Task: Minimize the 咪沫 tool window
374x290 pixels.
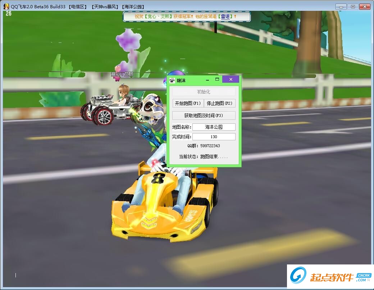Action: (x=207, y=80)
